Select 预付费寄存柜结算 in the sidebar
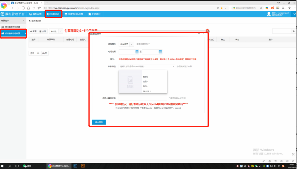This screenshot has width=297, height=169. coord(13,27)
